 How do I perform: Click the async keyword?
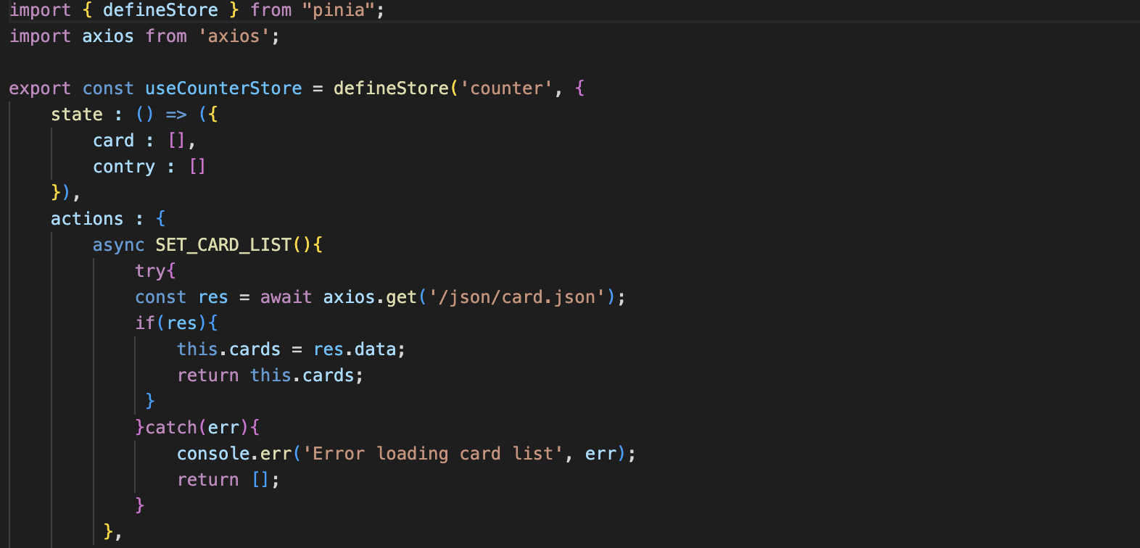tap(119, 245)
